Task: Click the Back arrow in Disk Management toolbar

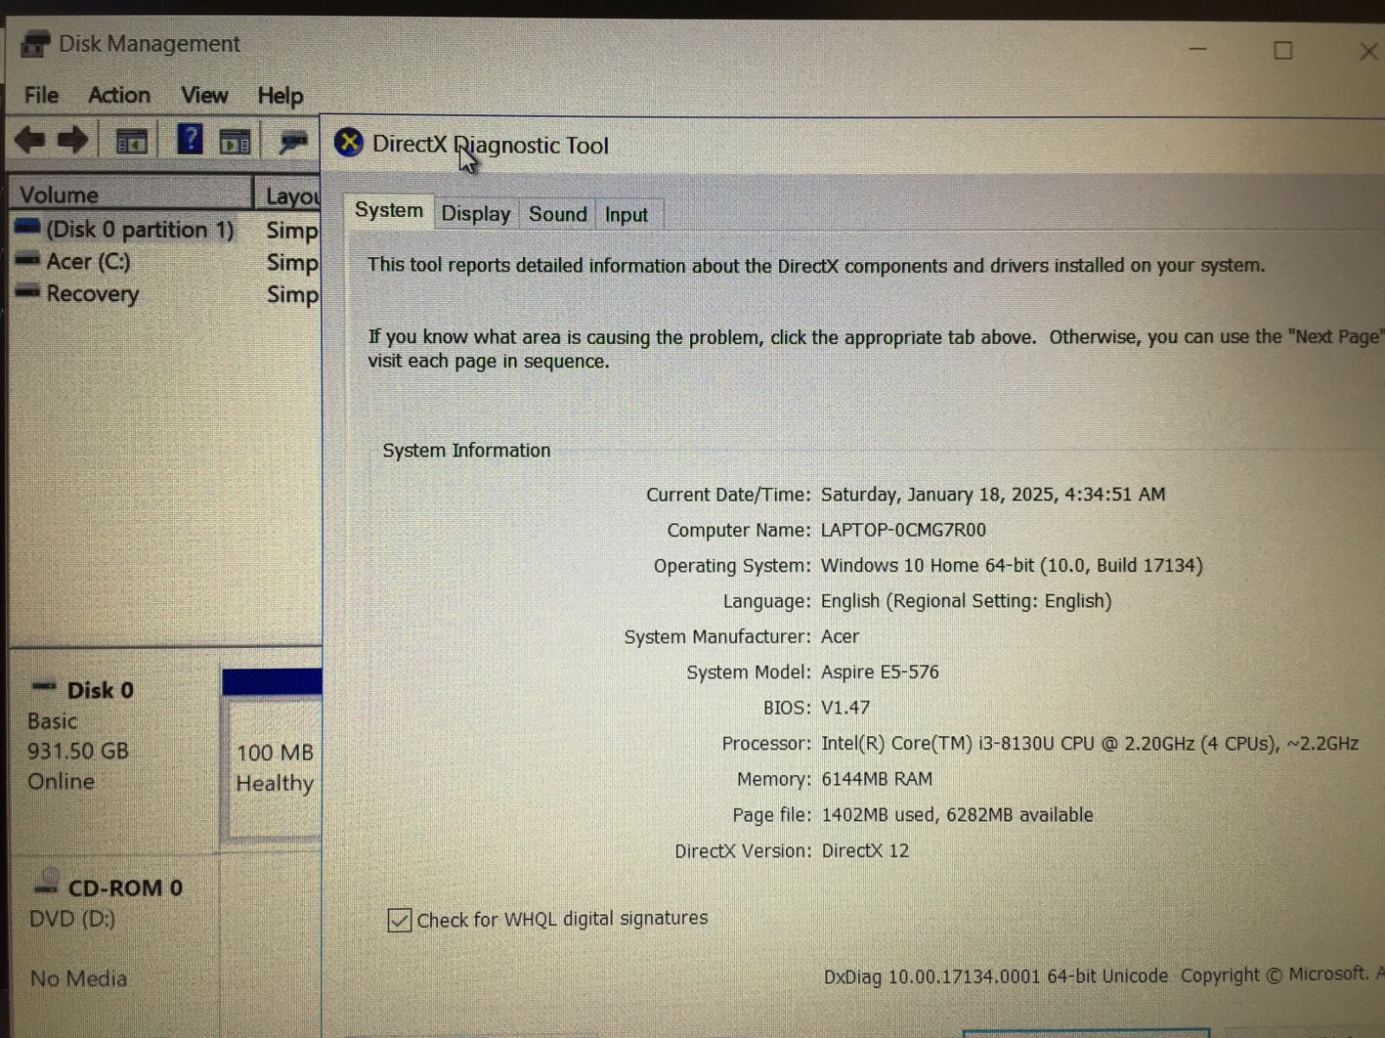Action: point(29,140)
